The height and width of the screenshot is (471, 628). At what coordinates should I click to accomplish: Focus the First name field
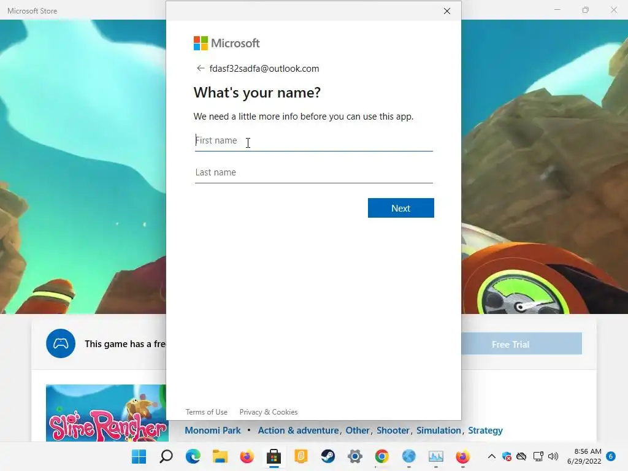point(313,140)
